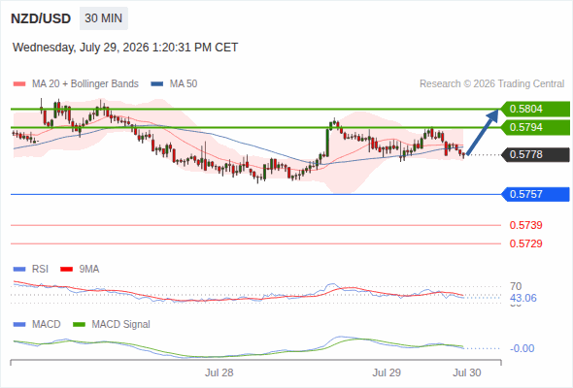Click the blue MA 50 legend swatch
The image size is (573, 388).
coord(157,84)
